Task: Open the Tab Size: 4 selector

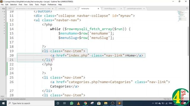Action: coord(167,99)
